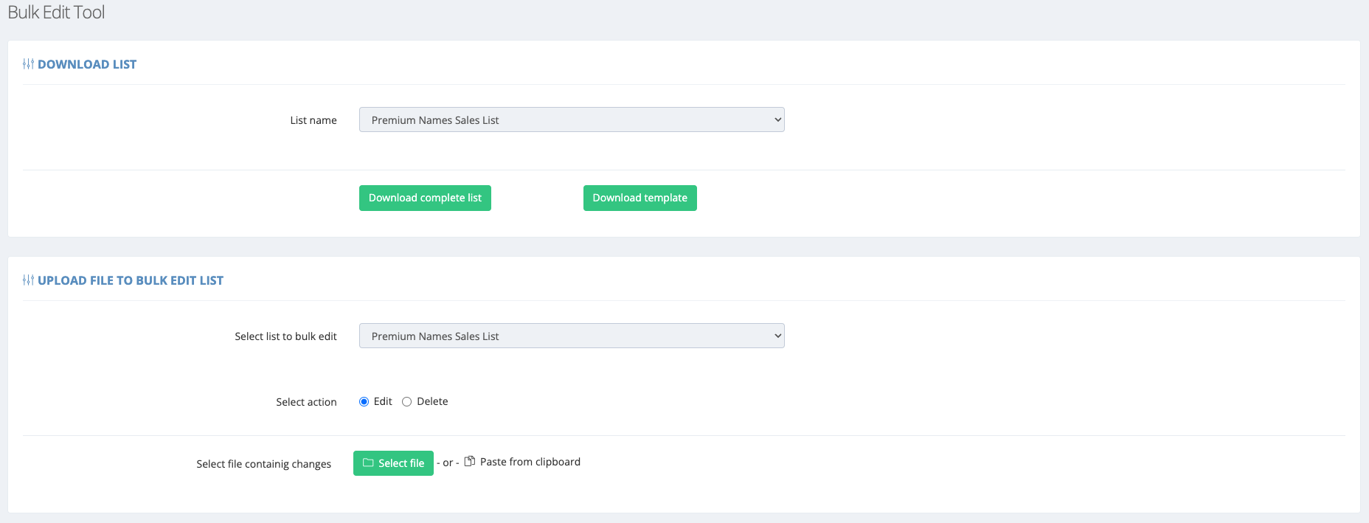
Task: Click the List name label
Action: pos(313,120)
